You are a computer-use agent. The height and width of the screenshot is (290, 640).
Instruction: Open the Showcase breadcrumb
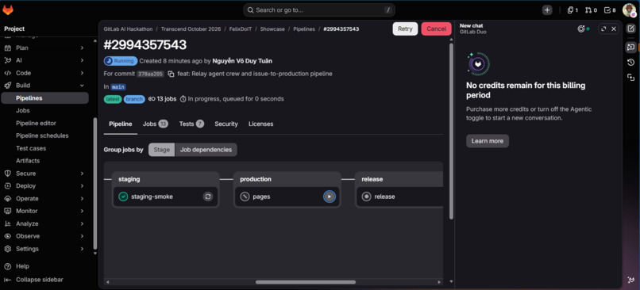pos(272,29)
